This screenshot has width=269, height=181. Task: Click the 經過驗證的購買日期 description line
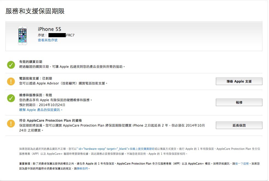(x=72, y=67)
